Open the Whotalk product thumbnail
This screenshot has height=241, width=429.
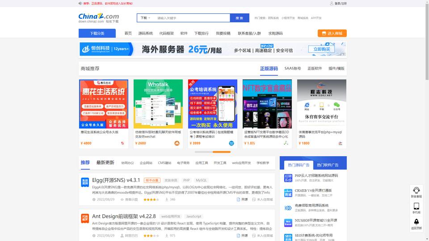click(x=158, y=104)
